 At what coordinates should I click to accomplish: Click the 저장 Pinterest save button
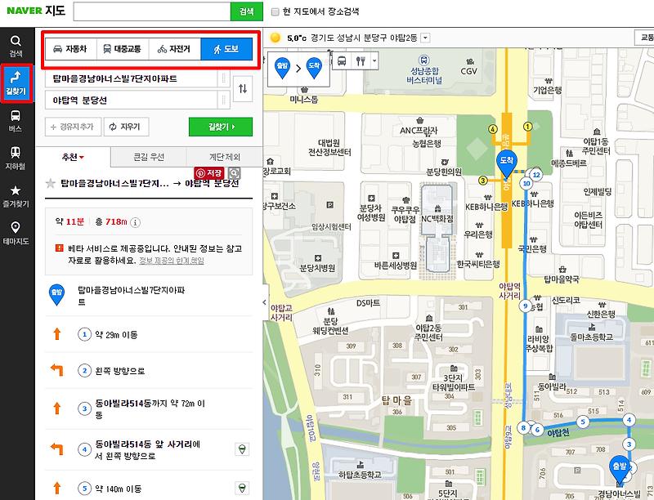pos(209,173)
